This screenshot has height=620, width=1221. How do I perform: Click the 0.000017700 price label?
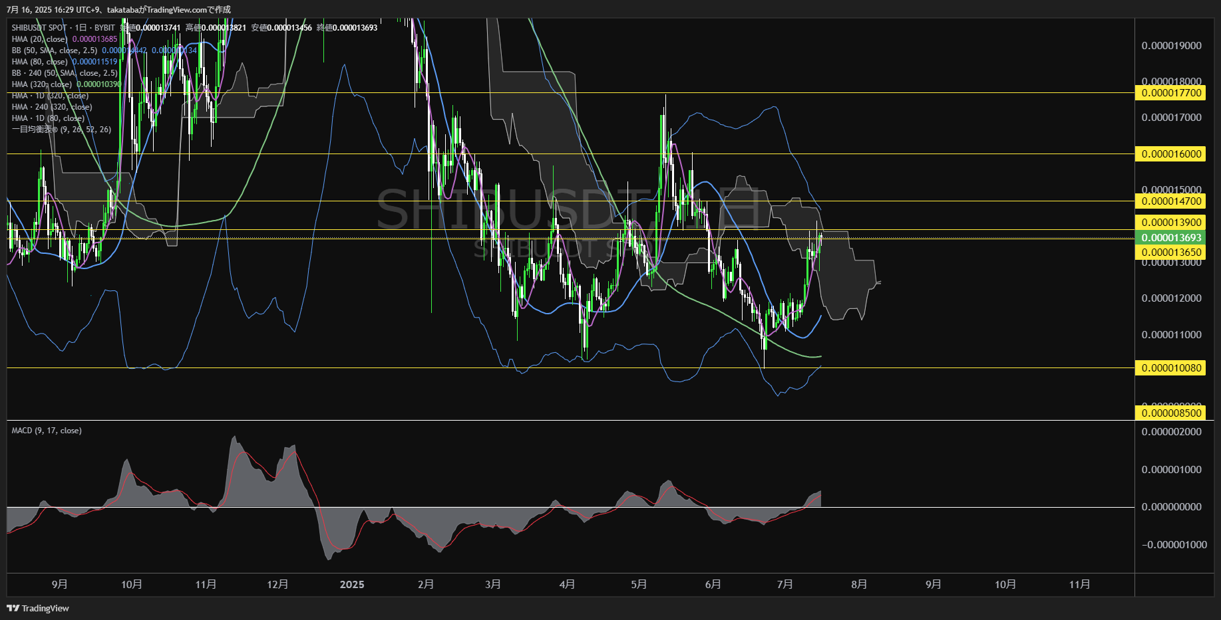click(1172, 93)
